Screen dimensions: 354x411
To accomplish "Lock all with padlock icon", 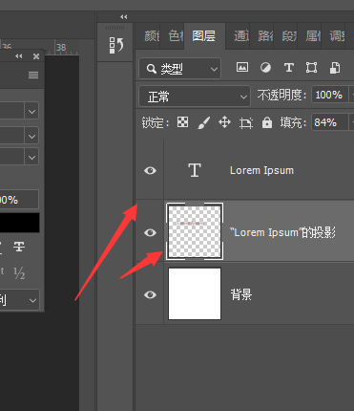I will pyautogui.click(x=267, y=122).
